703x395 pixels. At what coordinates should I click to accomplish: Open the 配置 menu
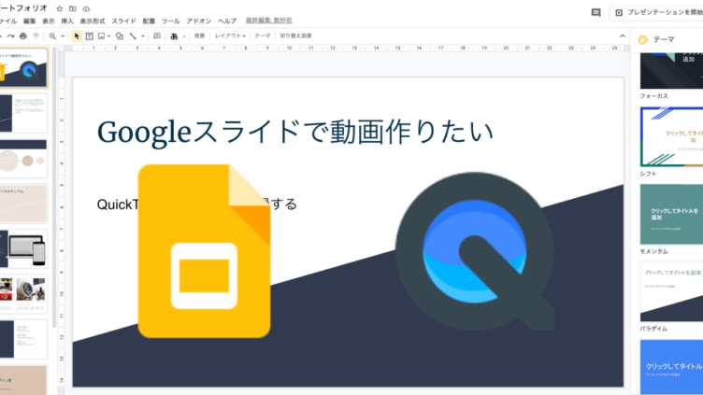(149, 21)
